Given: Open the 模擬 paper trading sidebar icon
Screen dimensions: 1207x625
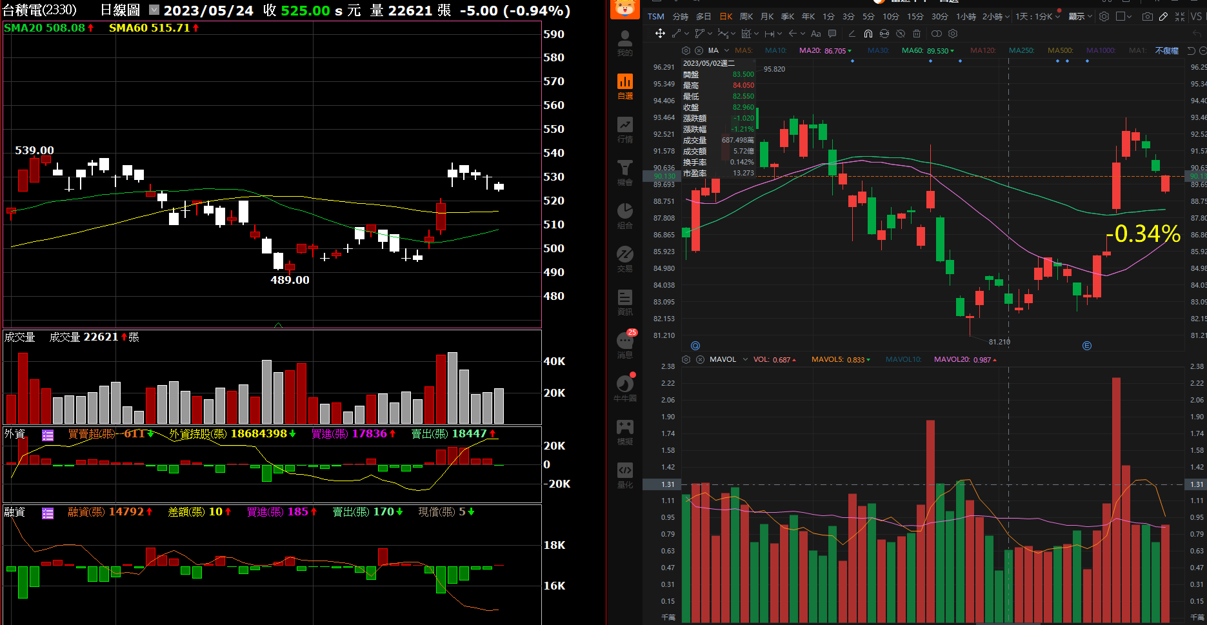Looking at the screenshot, I should 625,432.
